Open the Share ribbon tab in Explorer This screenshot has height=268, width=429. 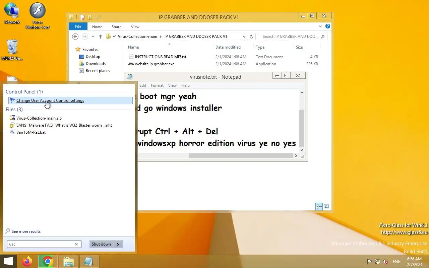[x=117, y=27]
